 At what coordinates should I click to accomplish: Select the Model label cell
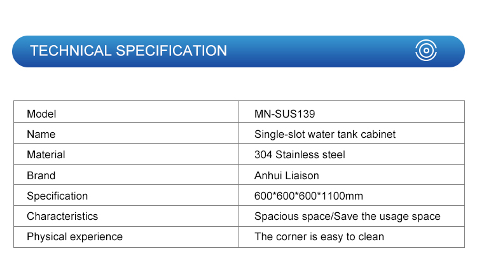point(126,112)
